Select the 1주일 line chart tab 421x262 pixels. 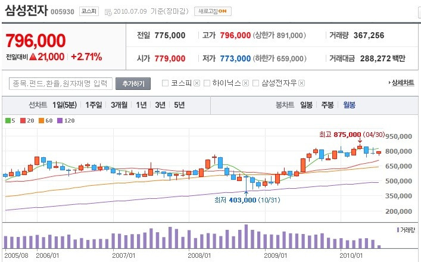pos(93,105)
